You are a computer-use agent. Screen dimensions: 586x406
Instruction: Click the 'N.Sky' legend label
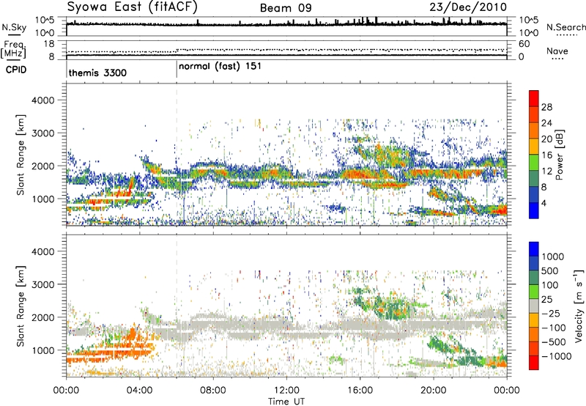click(14, 27)
